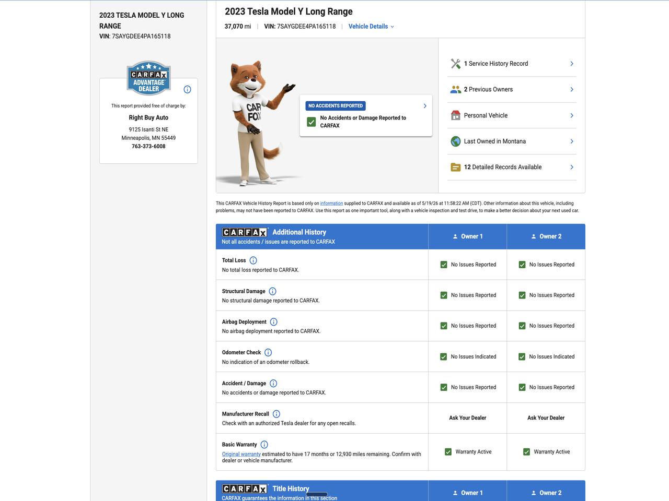Click Owner 2 Total Loss checkmark
The width and height of the screenshot is (669, 501).
(522, 265)
